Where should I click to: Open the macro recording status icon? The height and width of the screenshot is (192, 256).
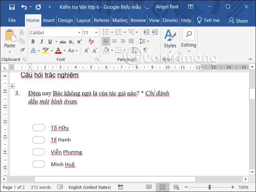click(120, 187)
